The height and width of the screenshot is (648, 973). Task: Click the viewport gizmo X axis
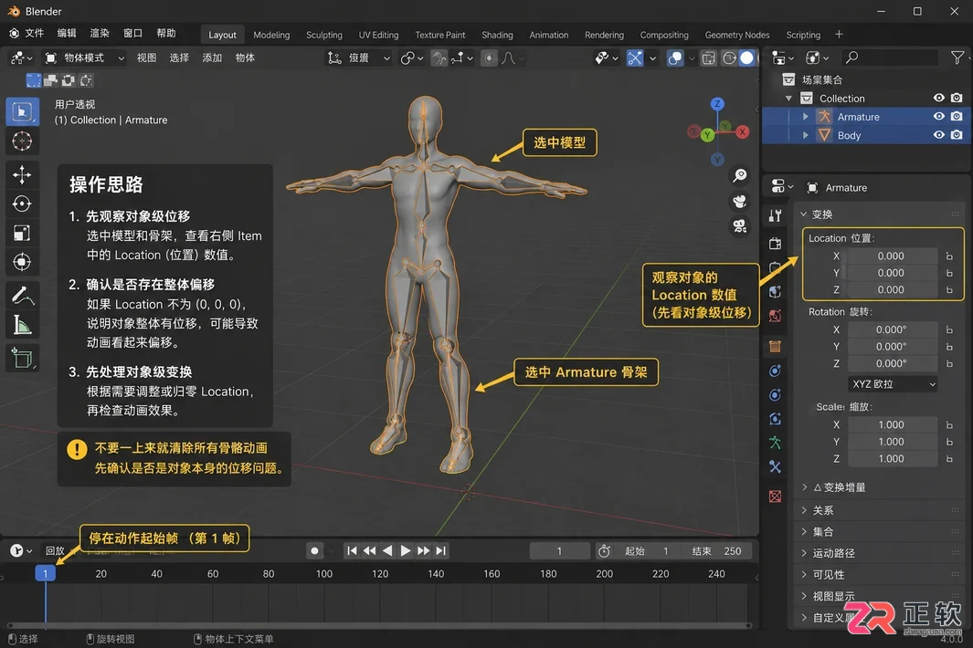[742, 131]
